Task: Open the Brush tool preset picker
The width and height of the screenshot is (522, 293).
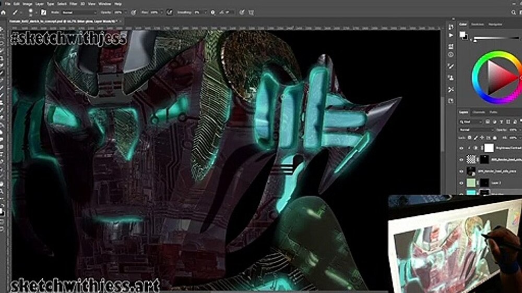Action: click(x=16, y=13)
